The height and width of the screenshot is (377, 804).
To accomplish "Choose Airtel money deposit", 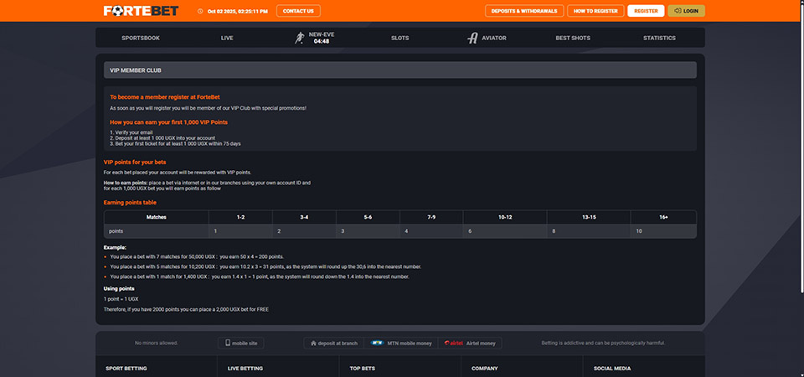I will 471,343.
